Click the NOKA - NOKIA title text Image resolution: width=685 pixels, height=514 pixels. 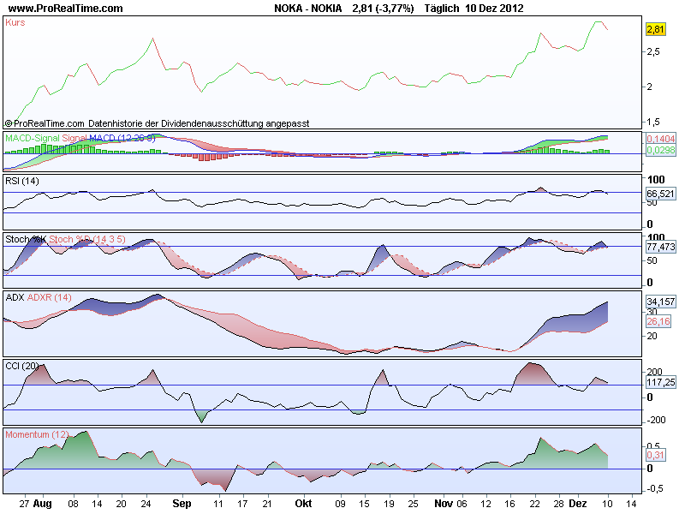(308, 9)
